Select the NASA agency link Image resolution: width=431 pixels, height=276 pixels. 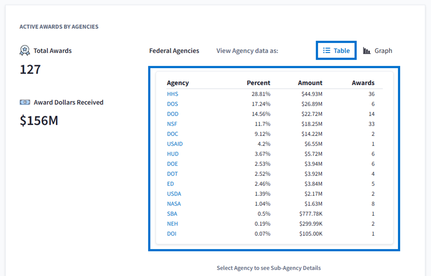[174, 204]
